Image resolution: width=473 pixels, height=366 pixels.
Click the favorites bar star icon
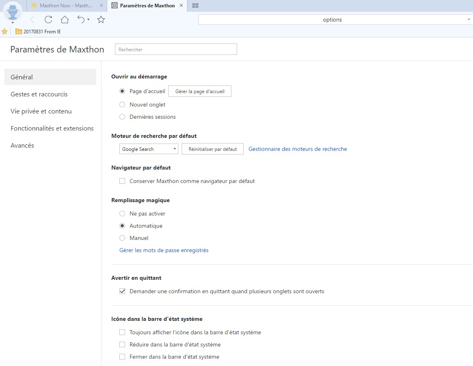(x=4, y=31)
